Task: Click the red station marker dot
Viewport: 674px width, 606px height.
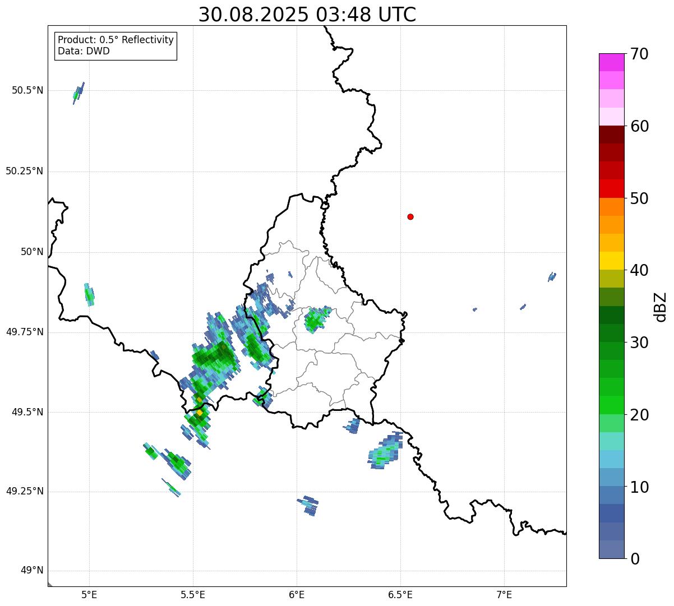Action: 410,217
